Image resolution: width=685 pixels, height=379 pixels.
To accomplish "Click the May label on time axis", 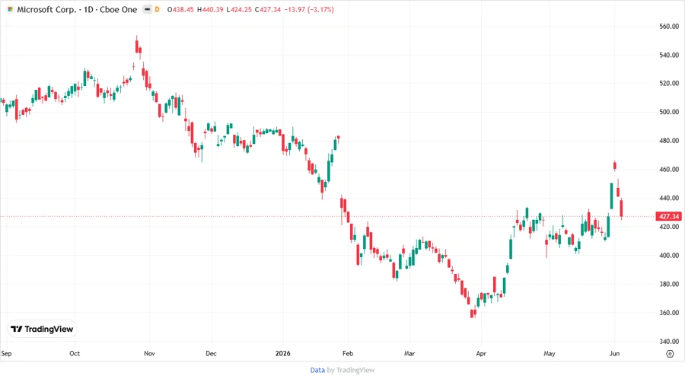I will 549,354.
